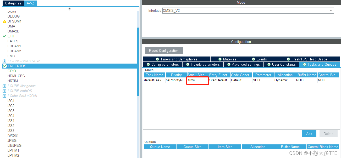Click the install icon next to I-CUBE-Mongoose
Screen dimensions: 341x158
pos(4,86)
